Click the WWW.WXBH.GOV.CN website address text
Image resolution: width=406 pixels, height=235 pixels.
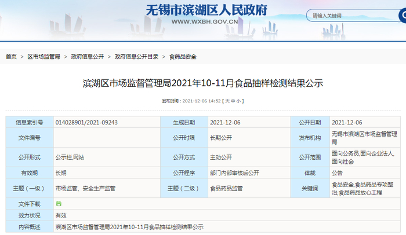click(x=205, y=22)
